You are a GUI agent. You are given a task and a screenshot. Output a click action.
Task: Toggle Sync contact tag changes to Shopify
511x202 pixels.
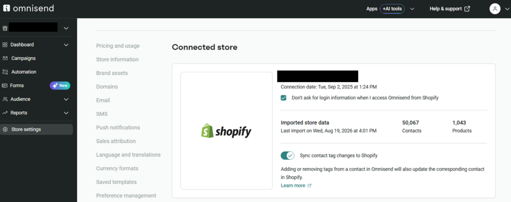point(287,156)
